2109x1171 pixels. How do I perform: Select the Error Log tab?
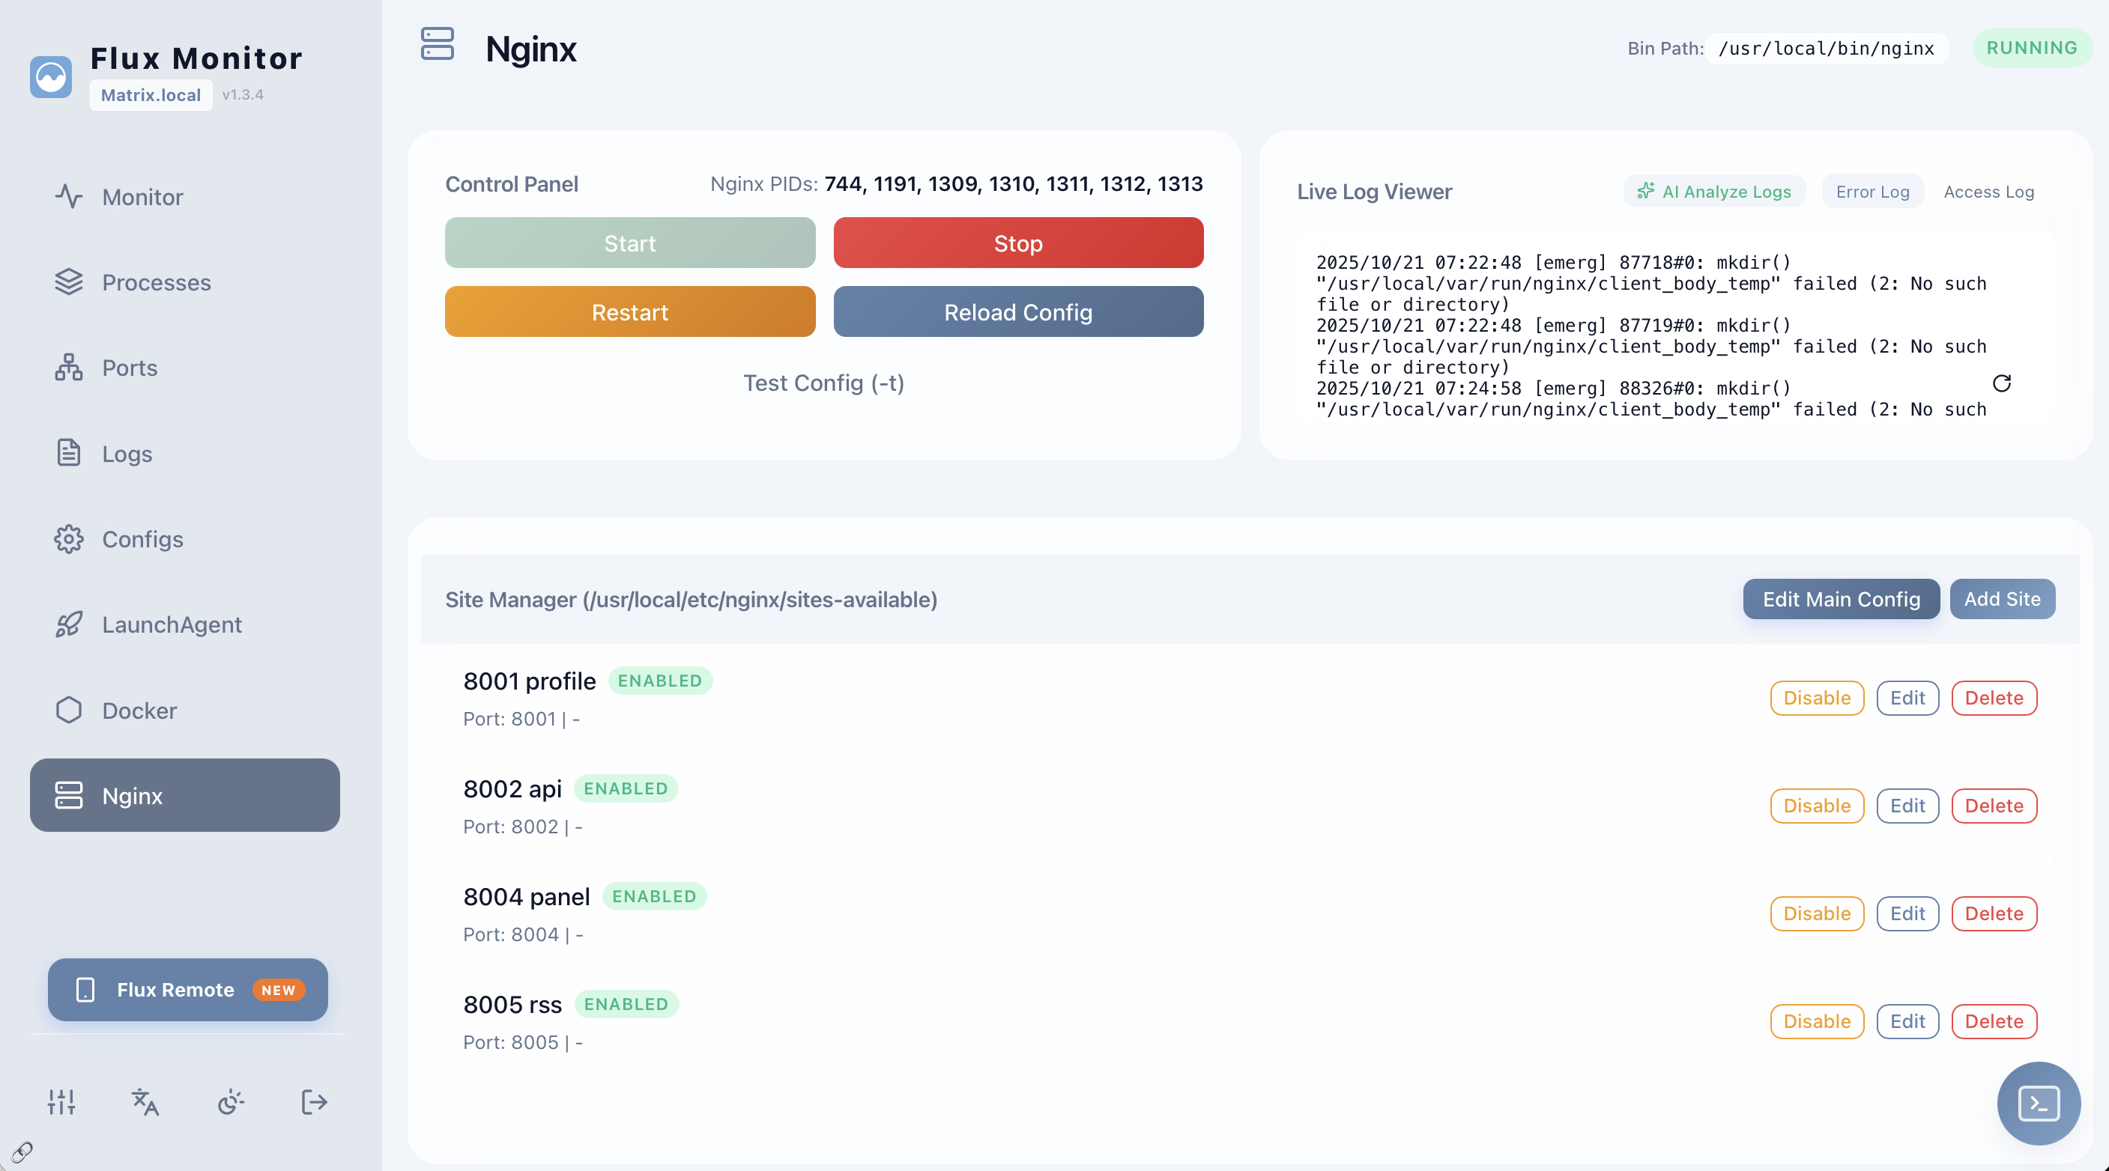(1872, 192)
